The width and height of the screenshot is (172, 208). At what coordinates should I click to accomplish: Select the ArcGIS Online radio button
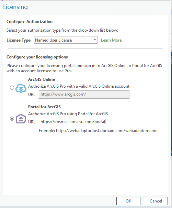(x=12, y=88)
